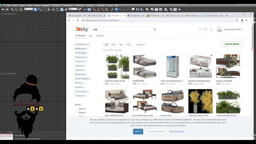Choose the Select Object tool
This screenshot has width=256, height=144.
(x=35, y=10)
